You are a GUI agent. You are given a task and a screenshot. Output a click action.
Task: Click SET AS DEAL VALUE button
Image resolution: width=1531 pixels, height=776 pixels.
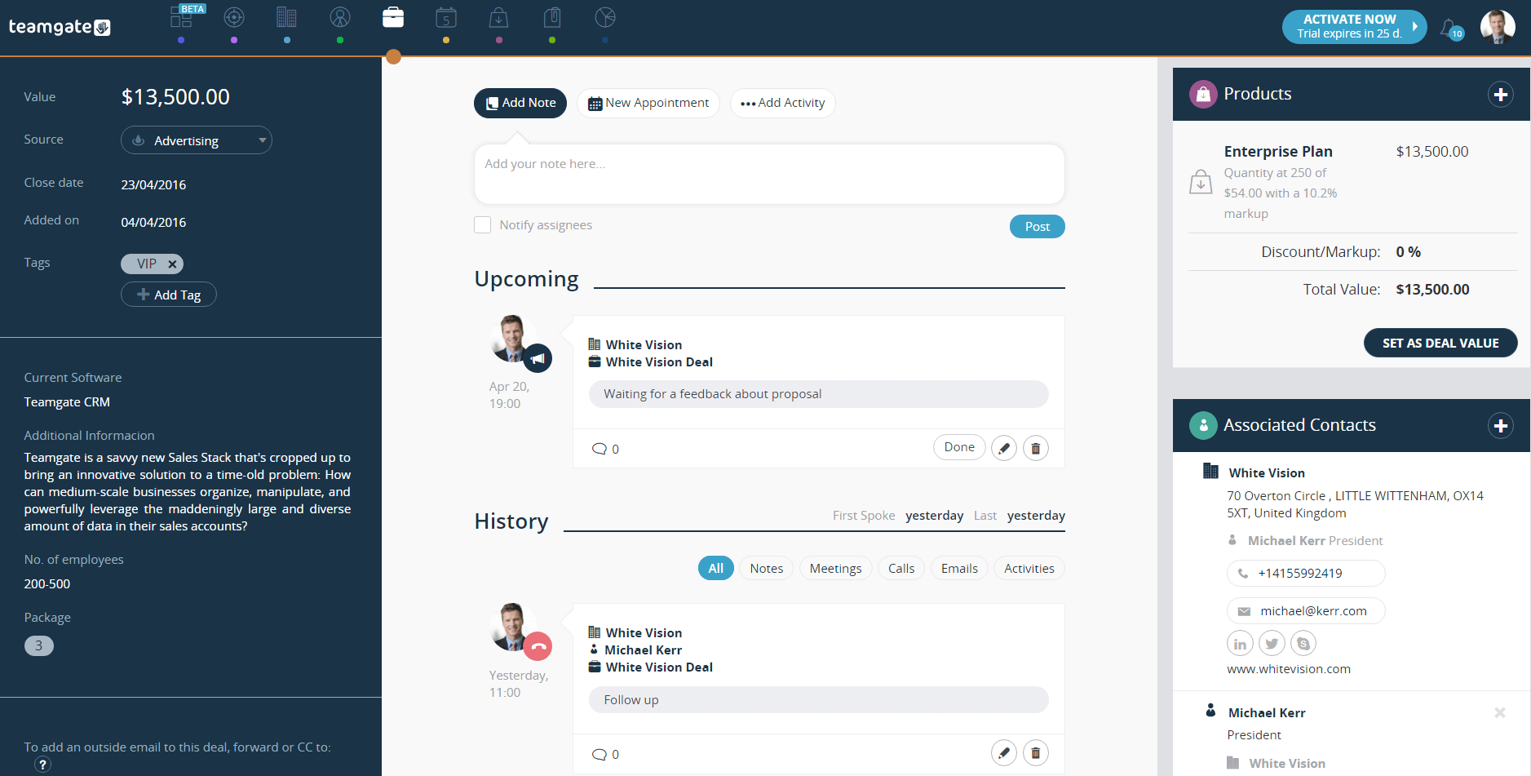1440,344
